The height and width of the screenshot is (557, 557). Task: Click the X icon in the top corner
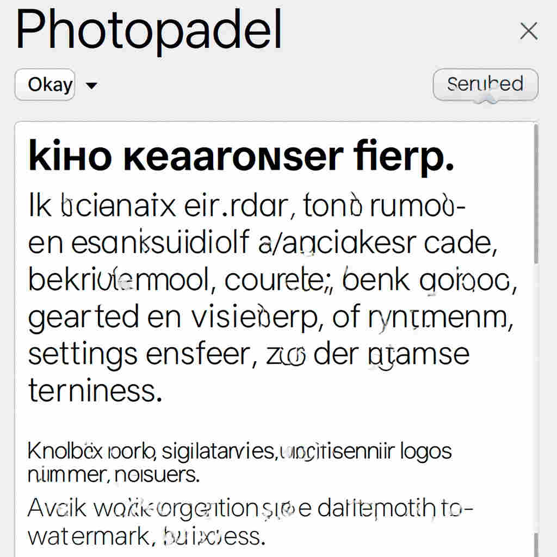point(528,31)
